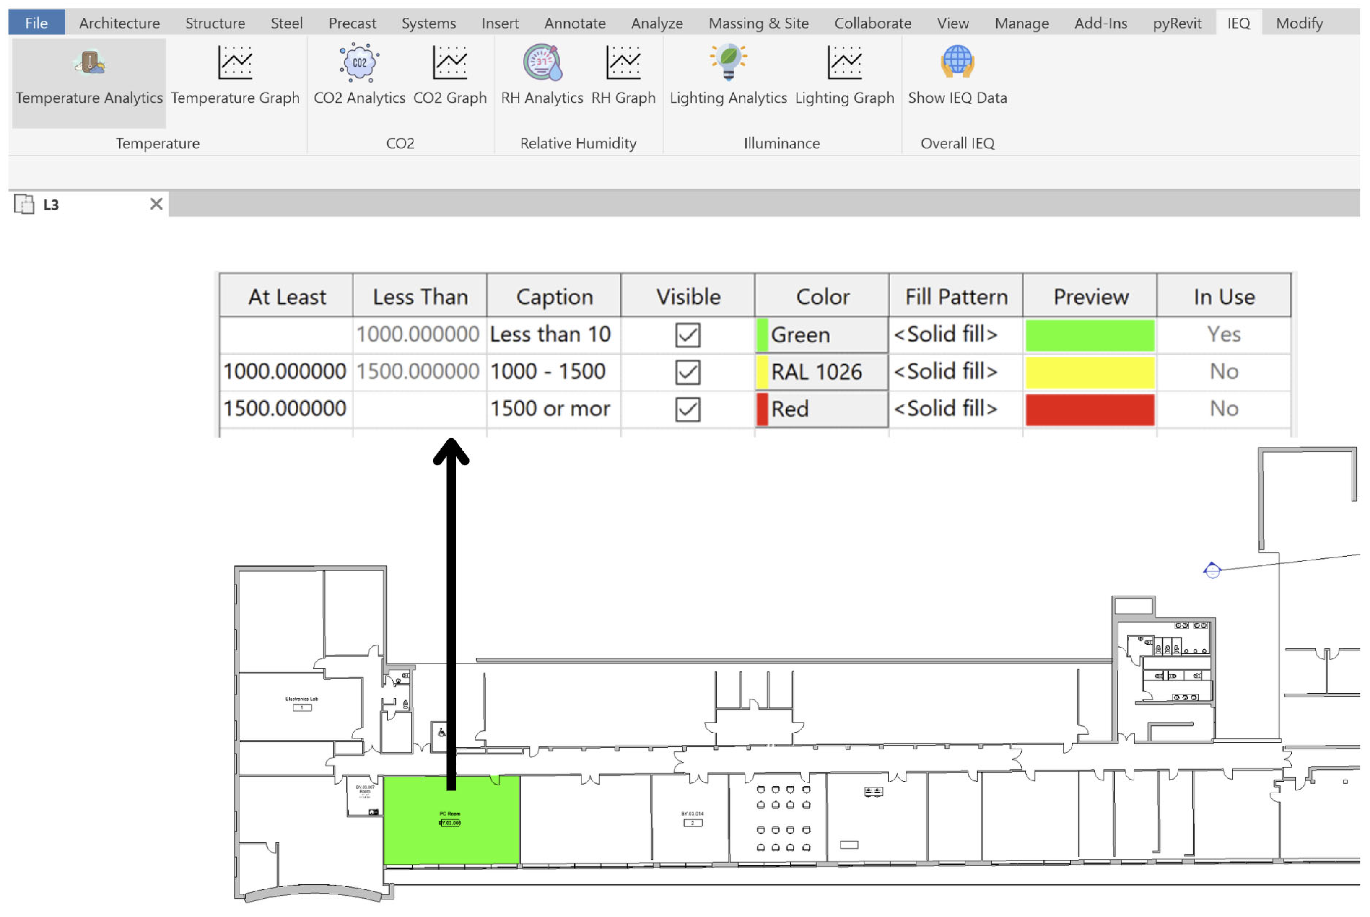
Task: Switch to the Systems ribbon tab
Action: click(429, 23)
